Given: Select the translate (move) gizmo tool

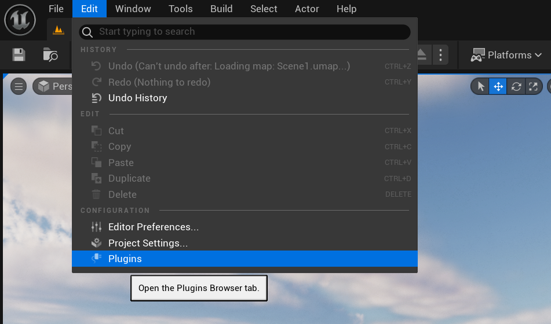Looking at the screenshot, I should tap(498, 87).
